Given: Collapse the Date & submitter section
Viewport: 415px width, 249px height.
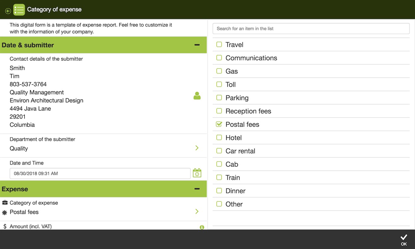Looking at the screenshot, I should [x=198, y=45].
